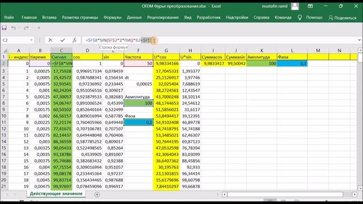Open the Формулы ribbon tab

(x=112, y=18)
